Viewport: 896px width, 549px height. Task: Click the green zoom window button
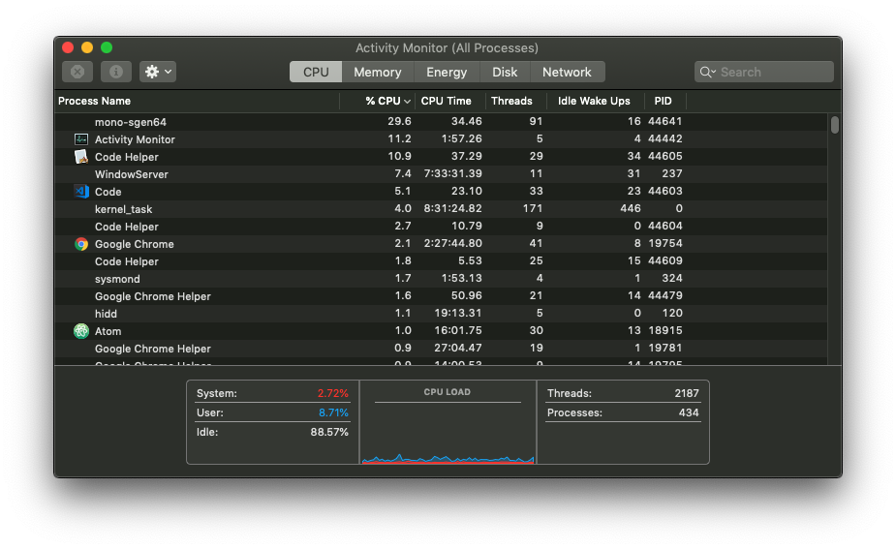pos(107,47)
